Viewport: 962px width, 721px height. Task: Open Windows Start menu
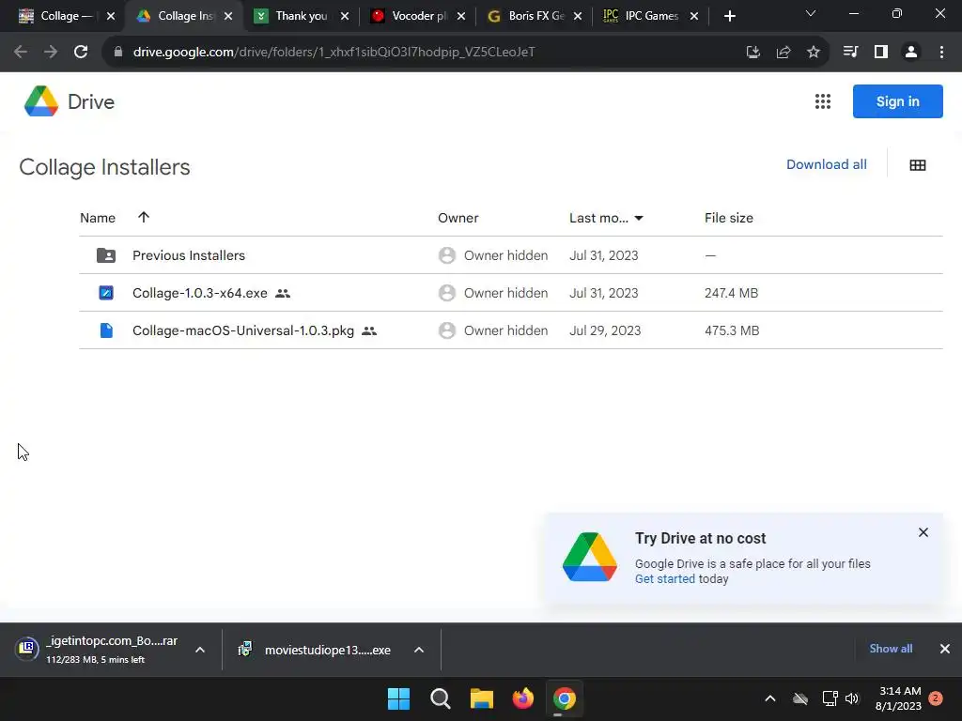click(398, 698)
